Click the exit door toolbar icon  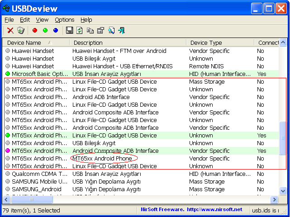122,30
